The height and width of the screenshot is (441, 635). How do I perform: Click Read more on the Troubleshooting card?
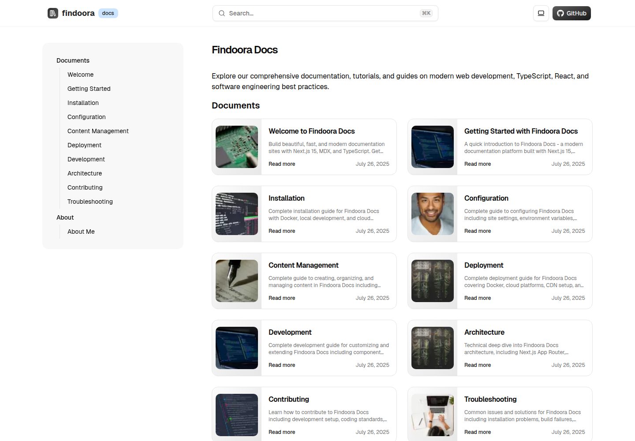[478, 432]
